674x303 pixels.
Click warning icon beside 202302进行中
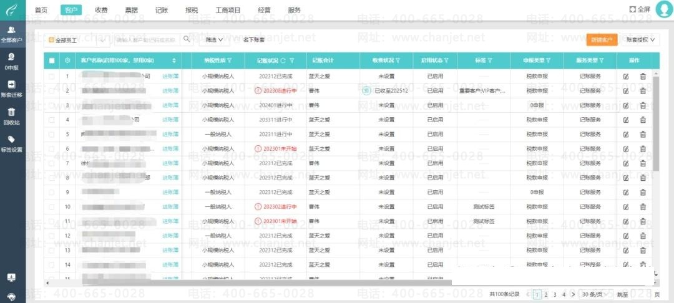pyautogui.click(x=258, y=207)
